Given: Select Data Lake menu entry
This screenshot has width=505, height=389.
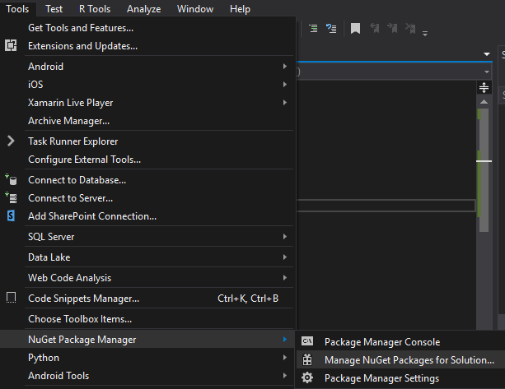Looking at the screenshot, I should [147, 257].
